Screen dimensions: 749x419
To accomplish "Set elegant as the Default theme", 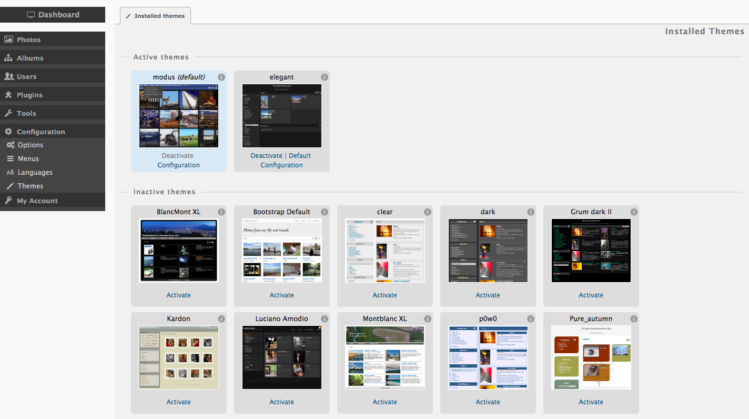I will point(300,155).
